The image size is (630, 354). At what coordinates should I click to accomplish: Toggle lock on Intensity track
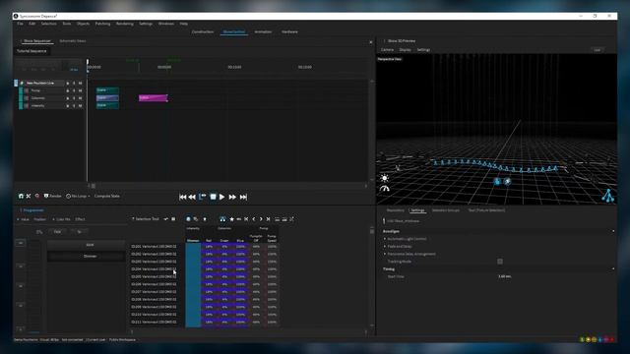click(x=68, y=106)
